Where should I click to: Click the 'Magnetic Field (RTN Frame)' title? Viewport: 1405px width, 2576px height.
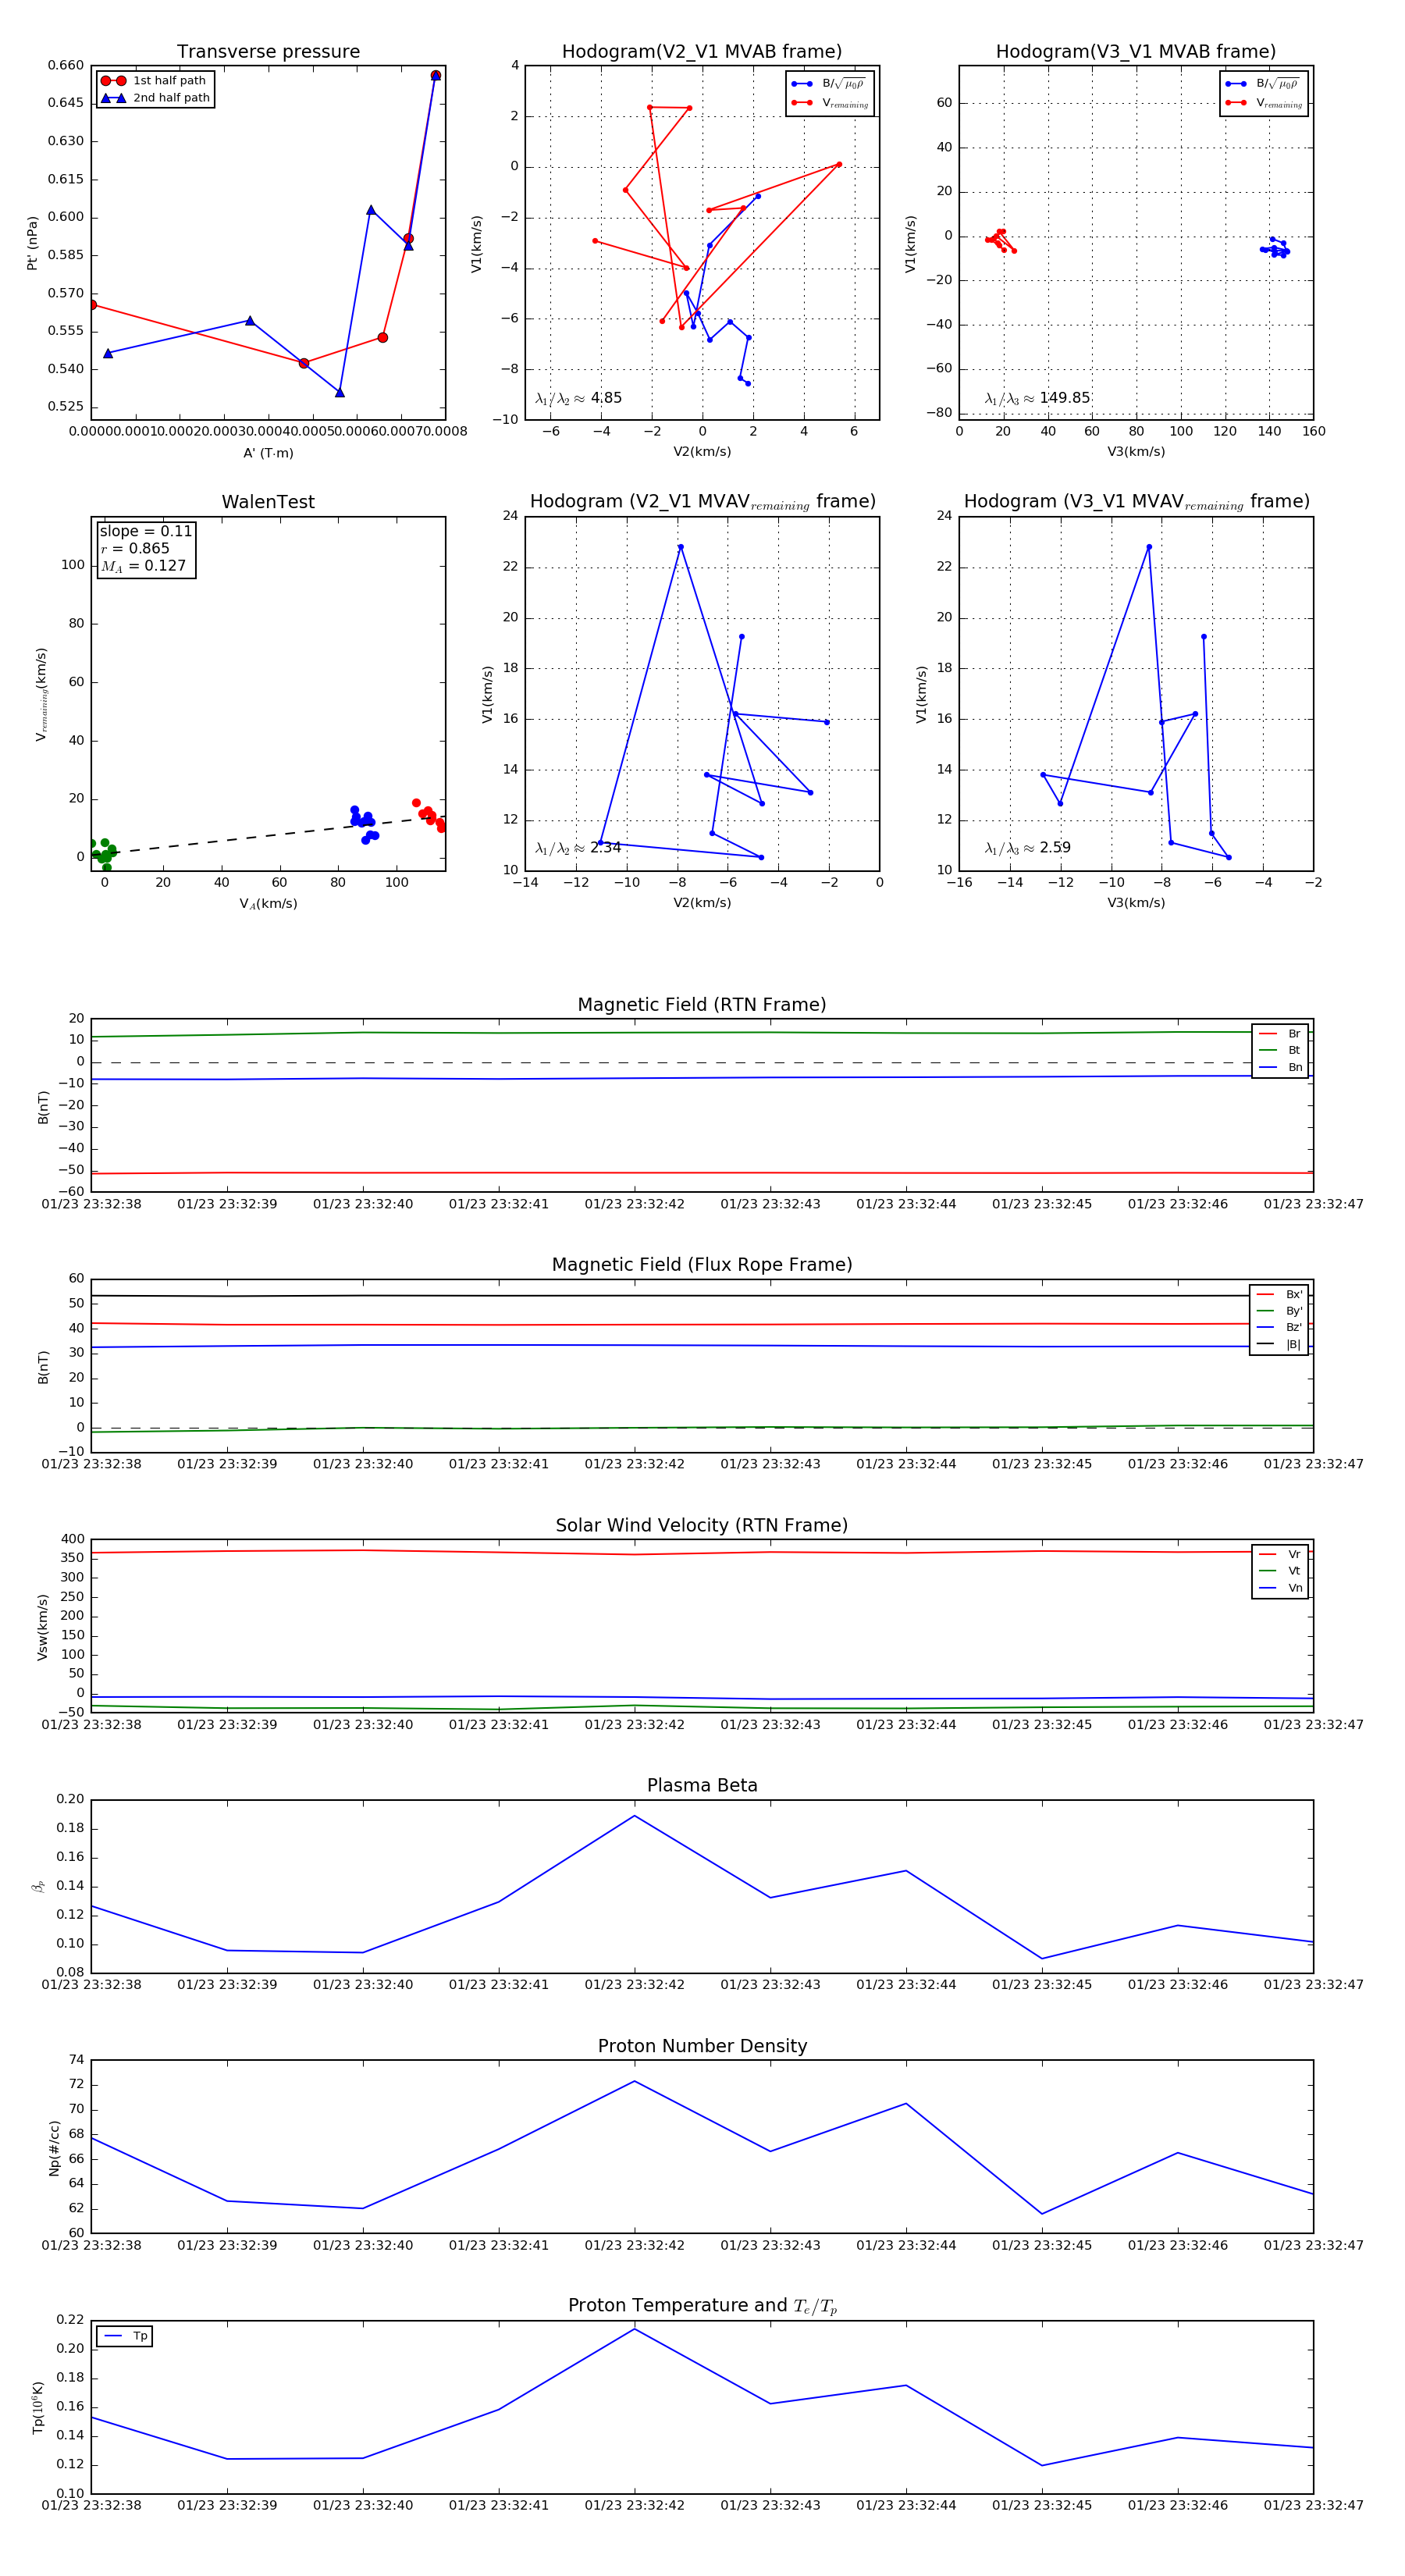702,1005
